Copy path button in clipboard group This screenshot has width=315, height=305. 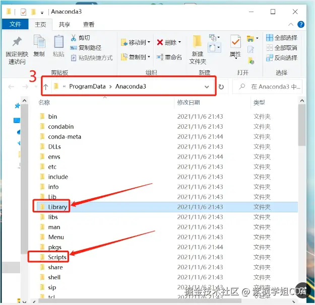coord(86,48)
